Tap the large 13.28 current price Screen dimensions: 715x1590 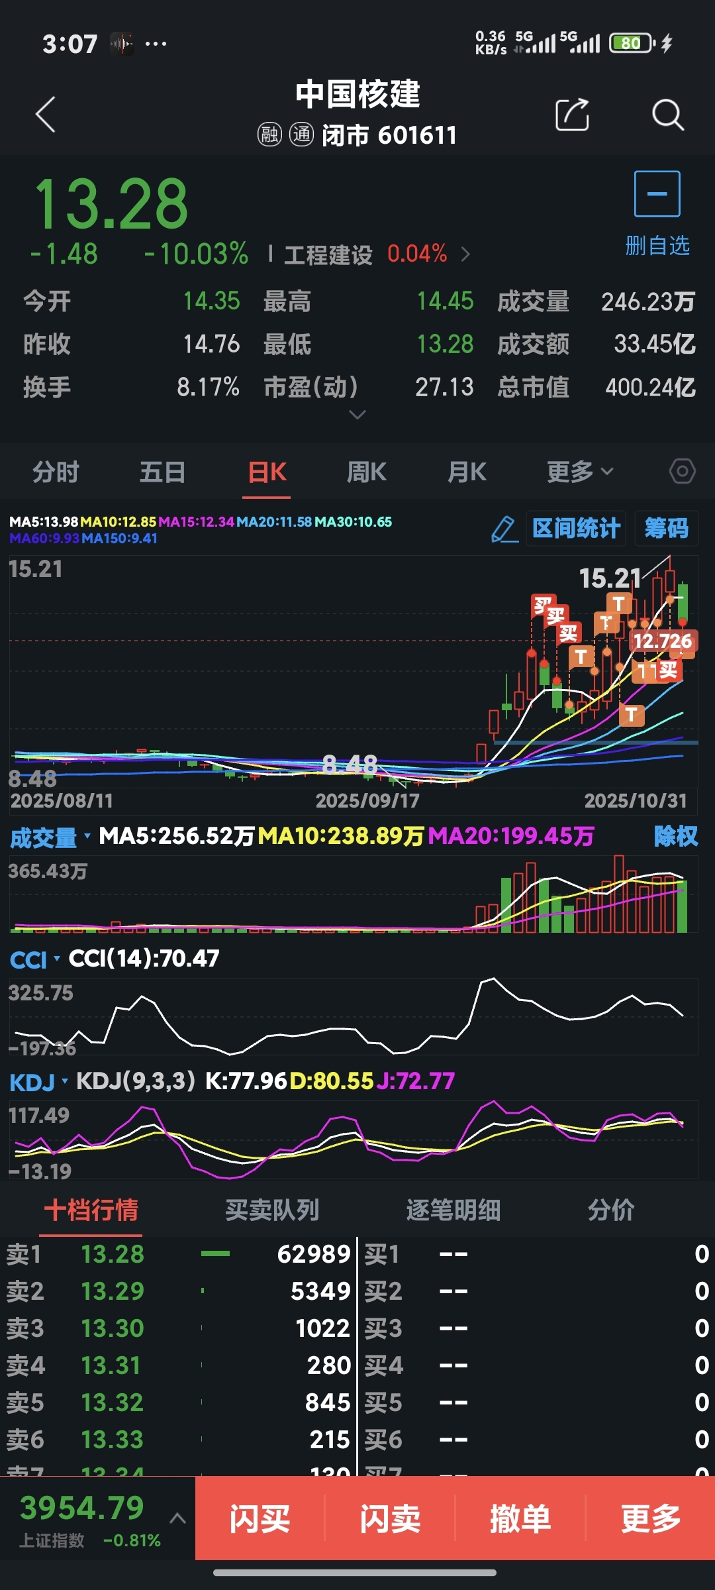111,203
